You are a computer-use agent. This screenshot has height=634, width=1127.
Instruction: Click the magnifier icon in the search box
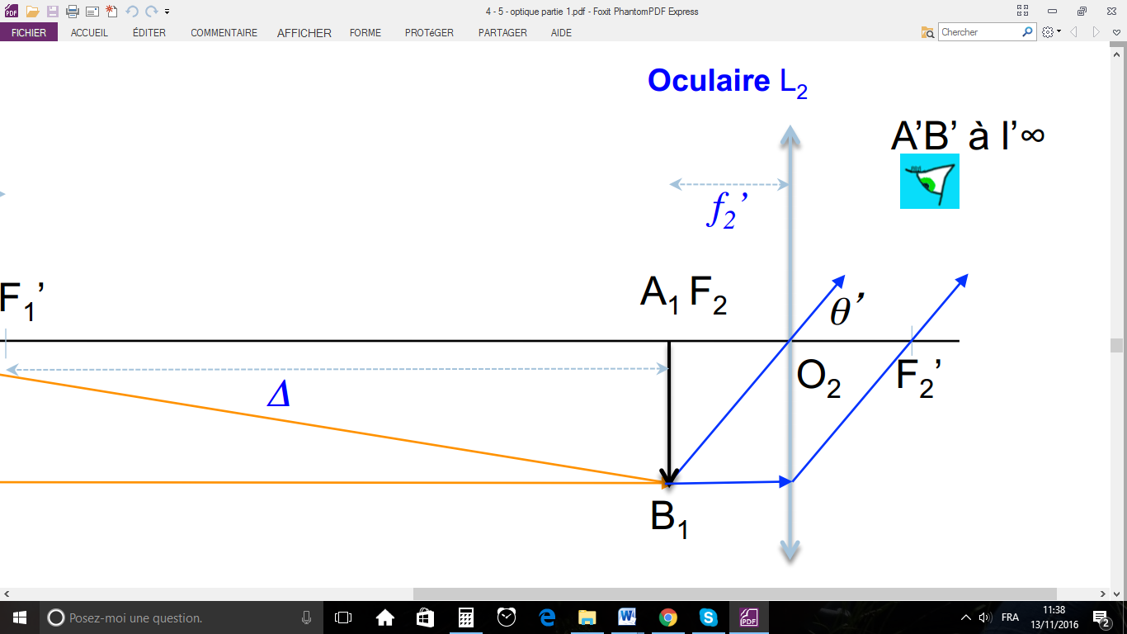tap(1027, 32)
